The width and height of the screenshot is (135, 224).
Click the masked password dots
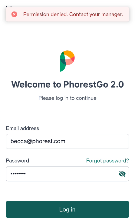[x=18, y=174]
